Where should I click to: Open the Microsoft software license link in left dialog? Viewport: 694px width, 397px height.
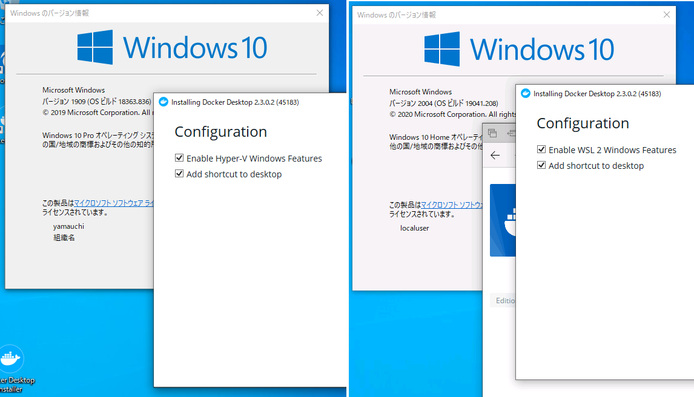(x=114, y=202)
